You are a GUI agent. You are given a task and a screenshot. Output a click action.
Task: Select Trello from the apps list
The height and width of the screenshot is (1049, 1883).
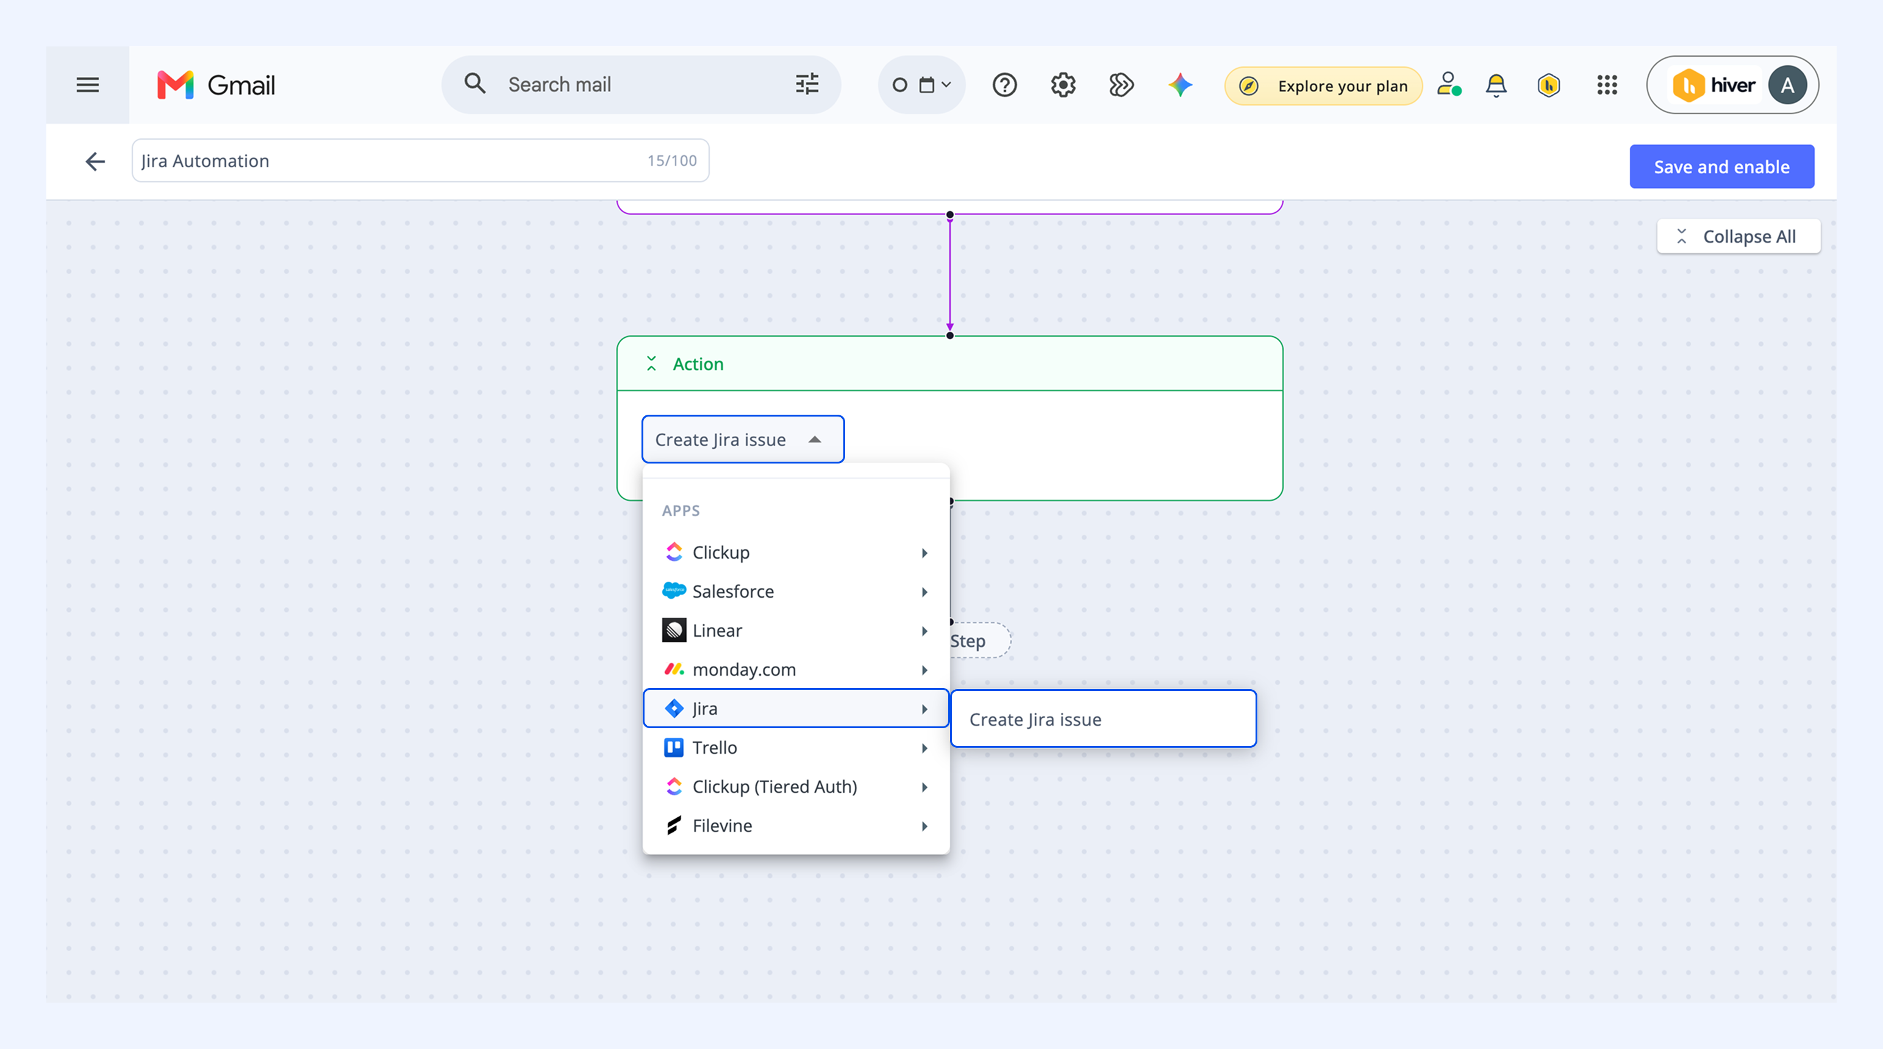point(796,747)
